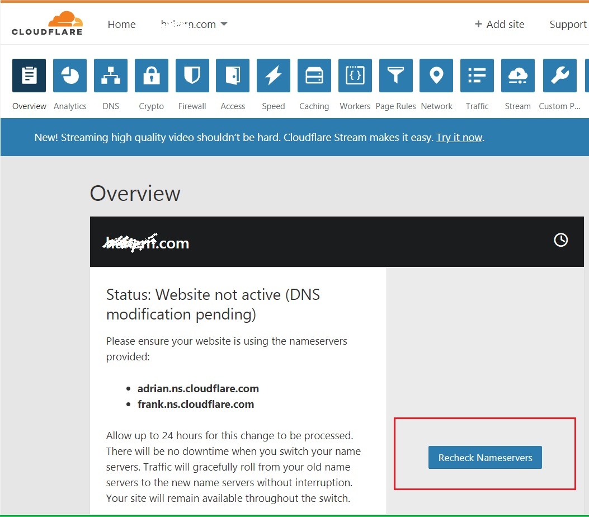The height and width of the screenshot is (517, 589).
Task: Select the Stream tab label
Action: coord(518,106)
